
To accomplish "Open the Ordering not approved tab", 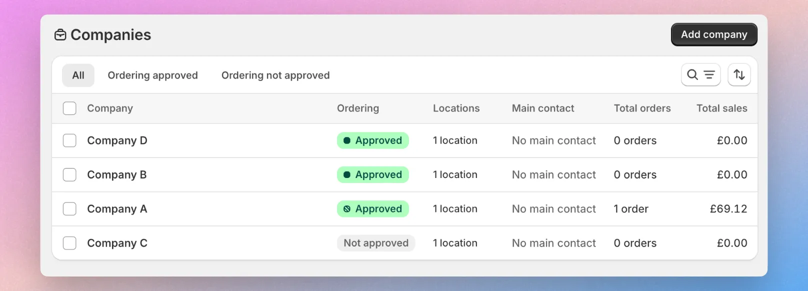I will tap(275, 75).
